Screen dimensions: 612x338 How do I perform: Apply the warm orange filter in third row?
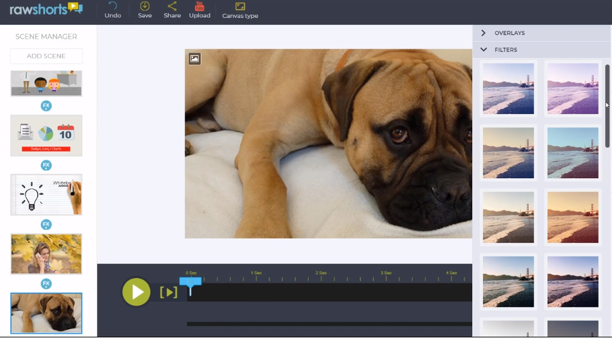pos(573,218)
